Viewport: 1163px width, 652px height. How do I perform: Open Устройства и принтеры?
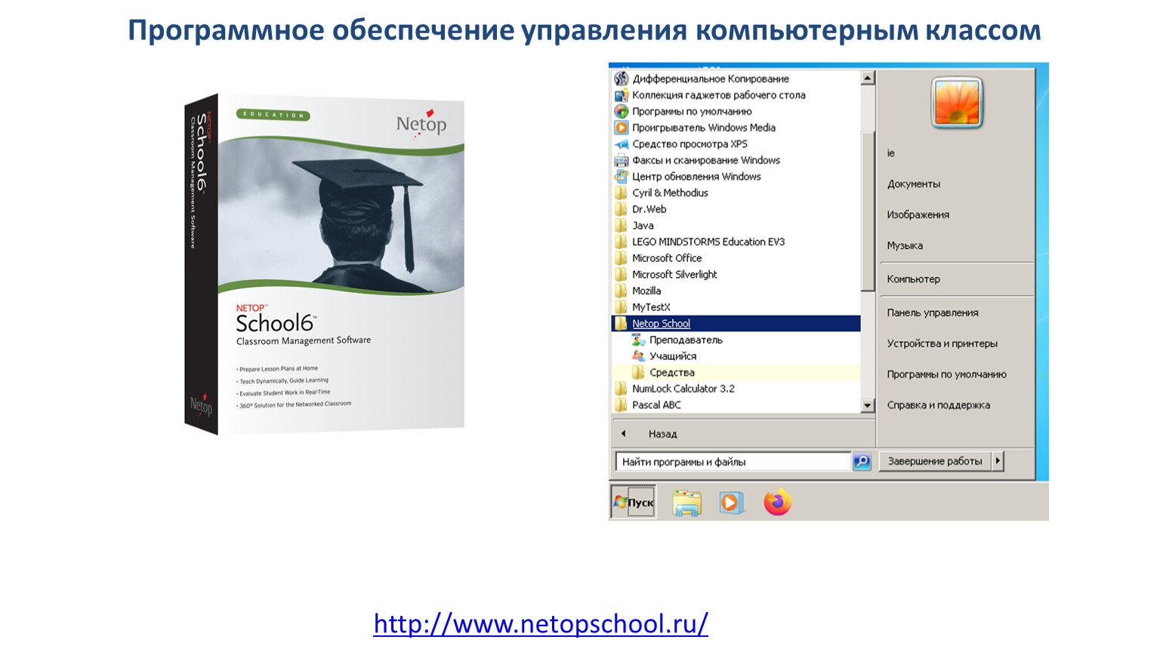[x=942, y=343]
